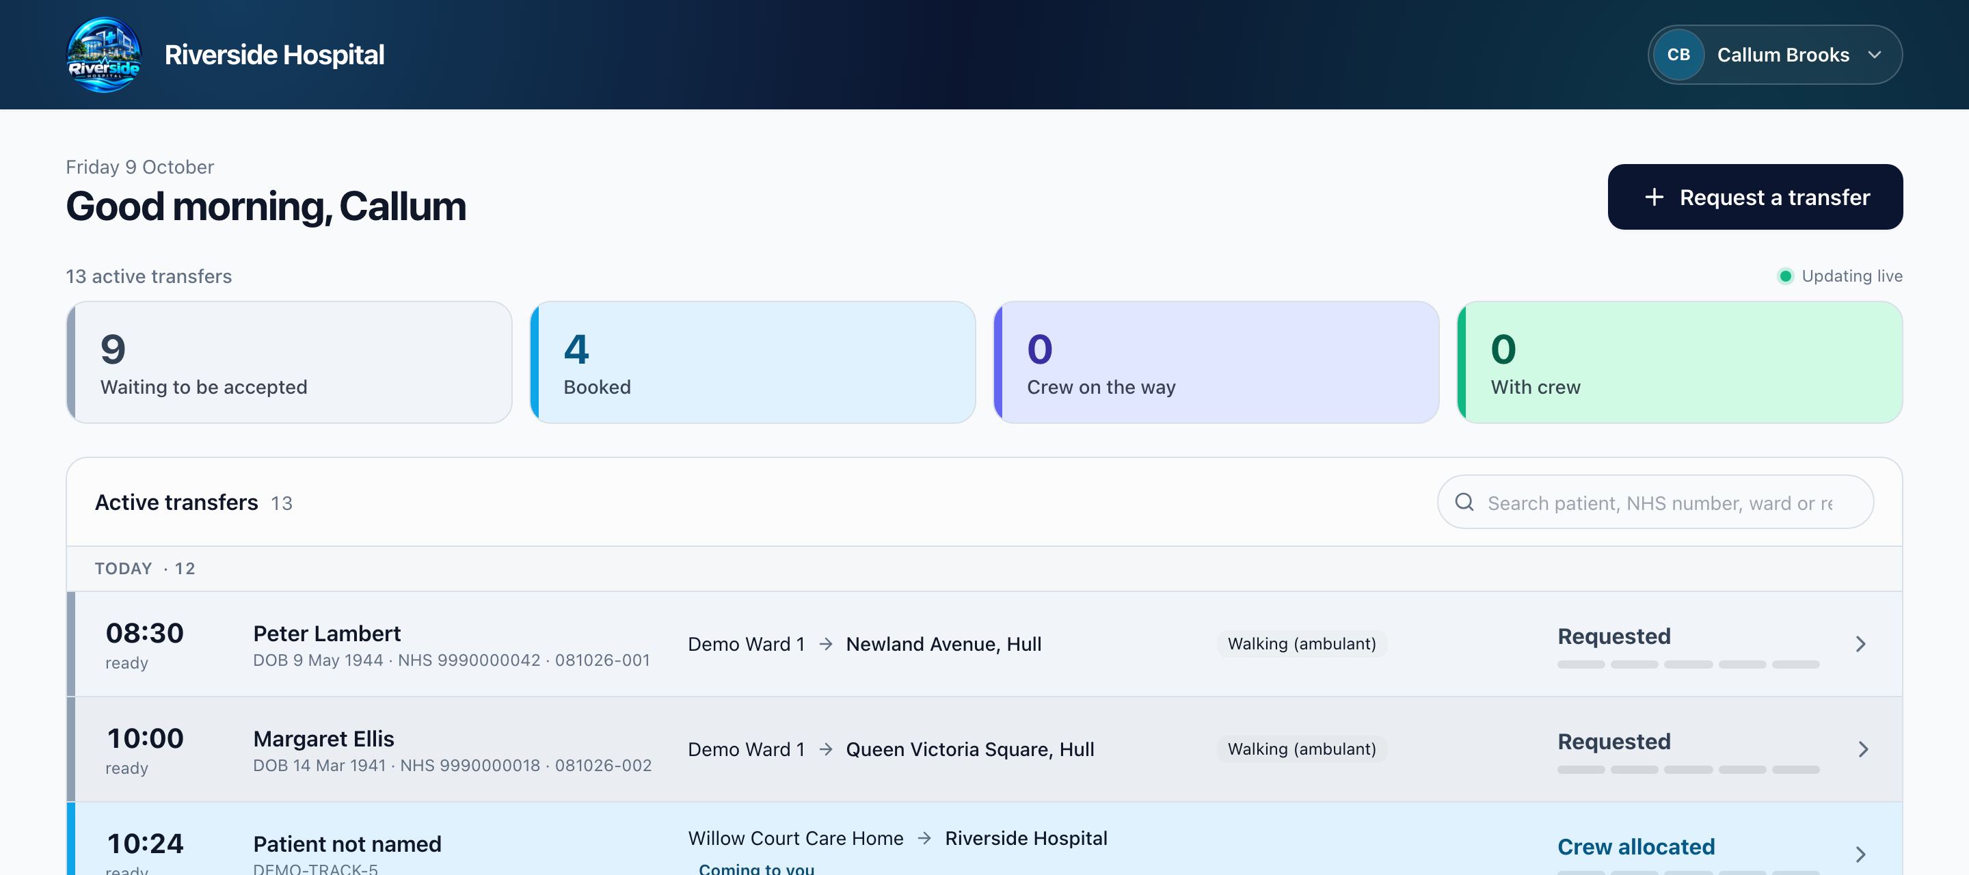
Task: Click arrow icon before Queen Victoria Square
Action: (x=825, y=750)
